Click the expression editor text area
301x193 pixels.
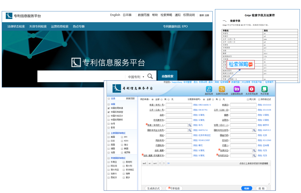[206, 175]
